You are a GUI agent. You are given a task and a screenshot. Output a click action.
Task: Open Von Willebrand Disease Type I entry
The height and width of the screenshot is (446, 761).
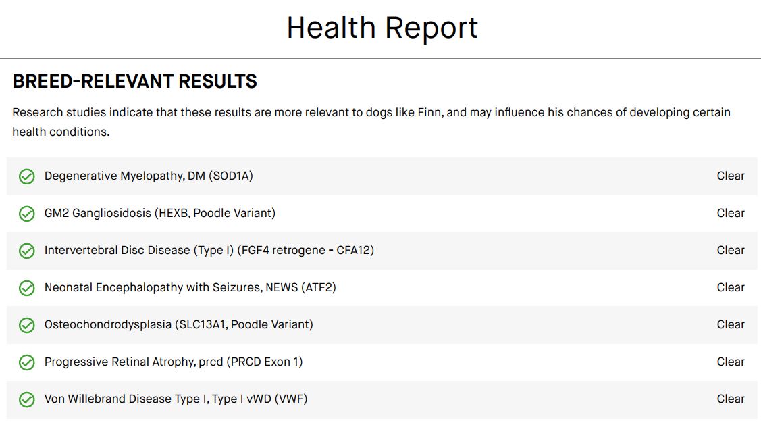(382, 399)
